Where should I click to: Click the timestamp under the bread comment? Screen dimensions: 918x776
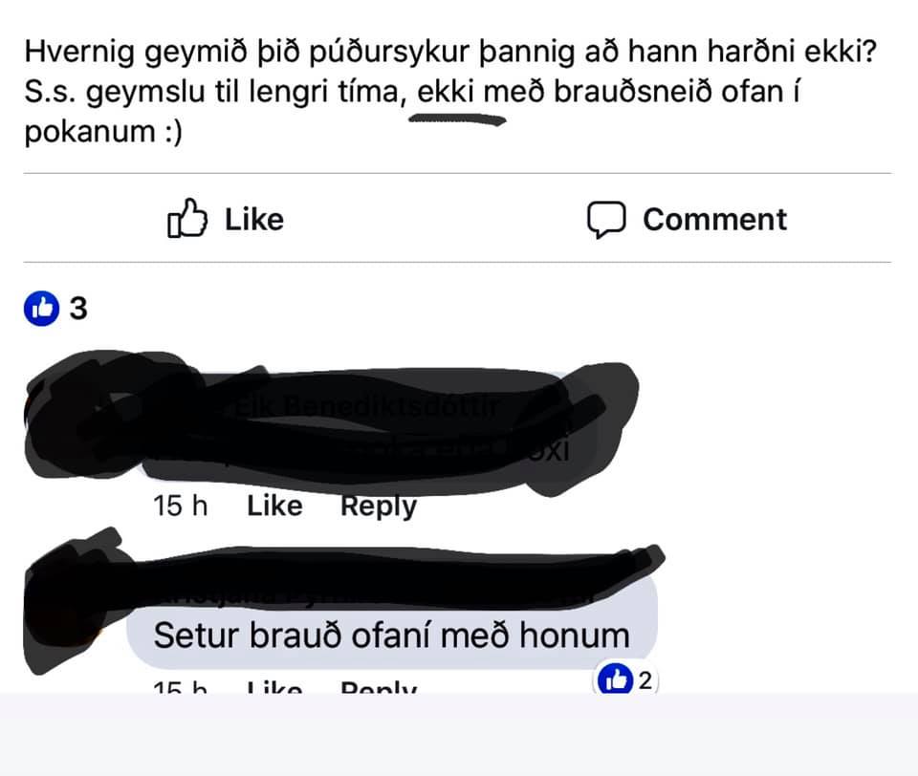(181, 687)
